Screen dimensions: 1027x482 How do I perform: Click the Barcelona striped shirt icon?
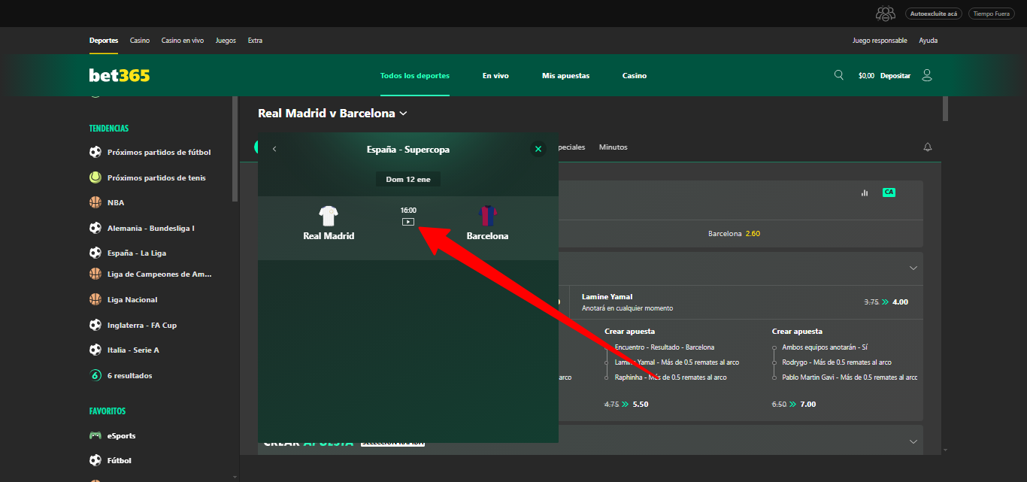tap(488, 217)
